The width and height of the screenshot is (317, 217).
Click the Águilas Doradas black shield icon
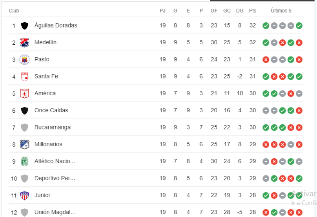(x=24, y=25)
